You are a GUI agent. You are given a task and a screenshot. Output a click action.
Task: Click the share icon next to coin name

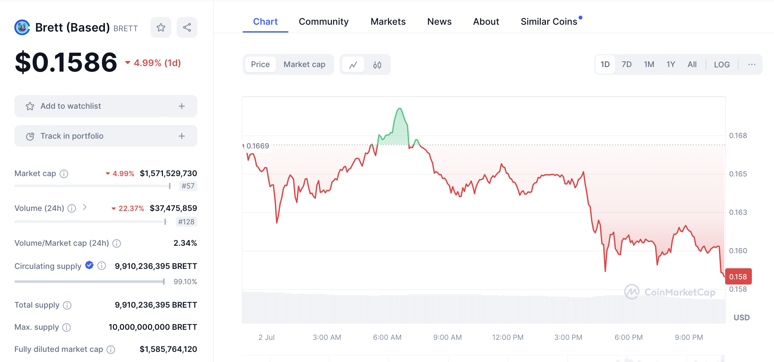click(187, 27)
